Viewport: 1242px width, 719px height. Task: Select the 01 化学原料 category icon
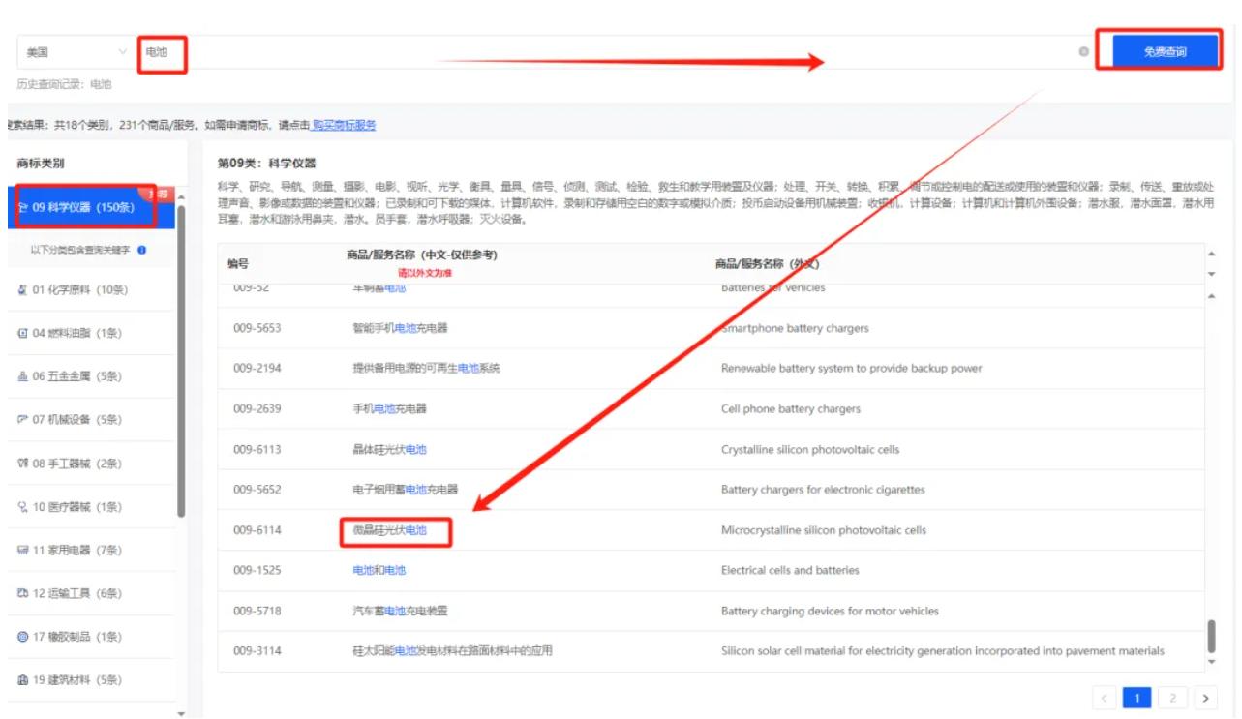coord(22,290)
